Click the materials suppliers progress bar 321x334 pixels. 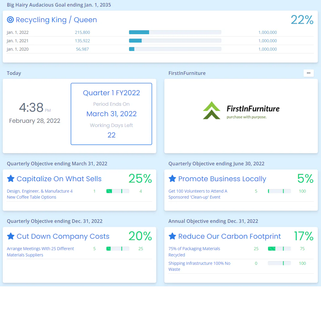pos(118,249)
